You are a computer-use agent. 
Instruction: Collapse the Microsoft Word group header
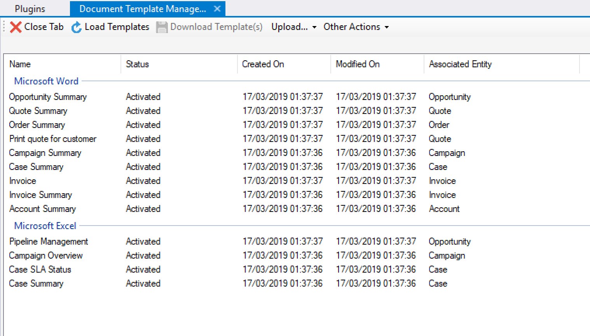[46, 81]
